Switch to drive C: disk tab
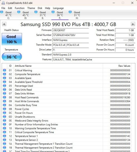Screen dimensions: 137x152 click(9, 15)
